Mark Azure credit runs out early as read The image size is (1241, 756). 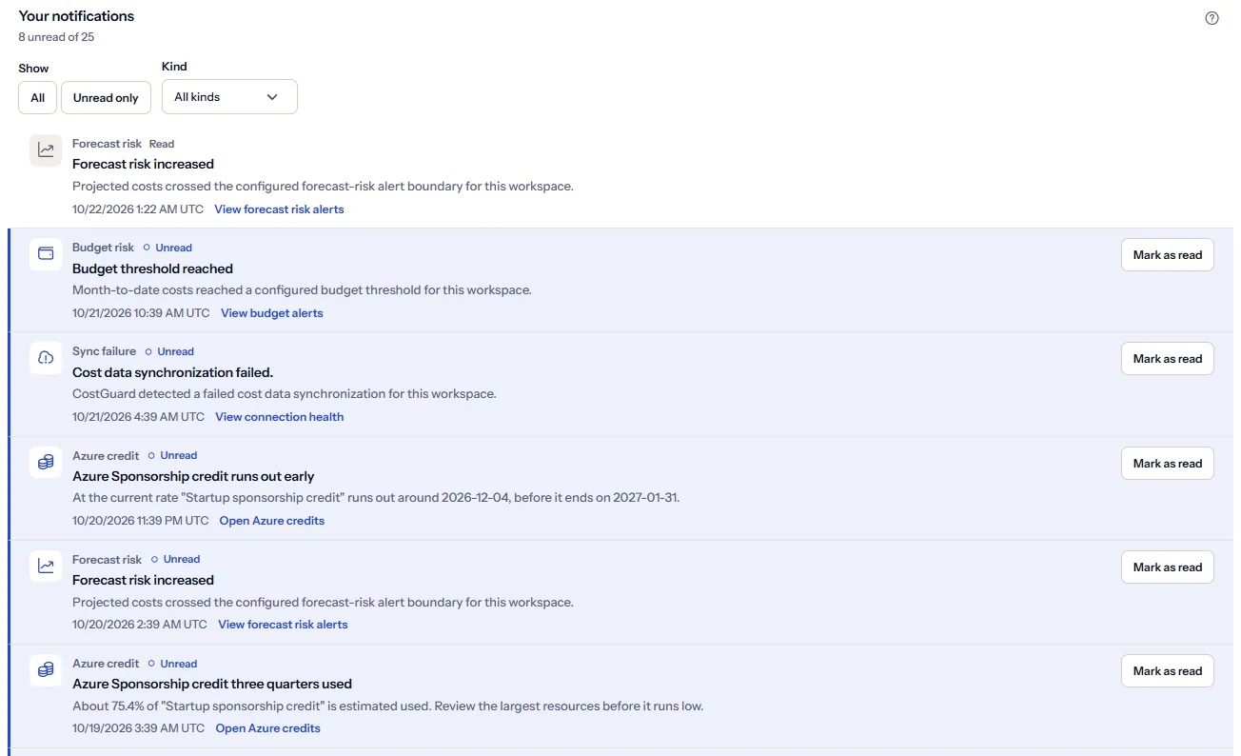(x=1168, y=464)
